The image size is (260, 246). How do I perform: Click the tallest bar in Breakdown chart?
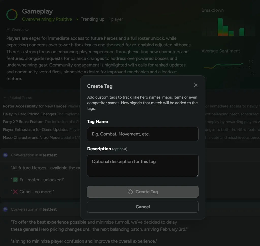pyautogui.click(x=220, y=27)
